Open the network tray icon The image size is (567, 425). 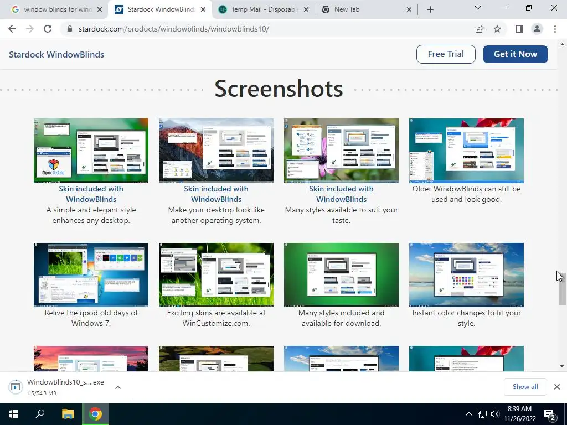coord(482,414)
